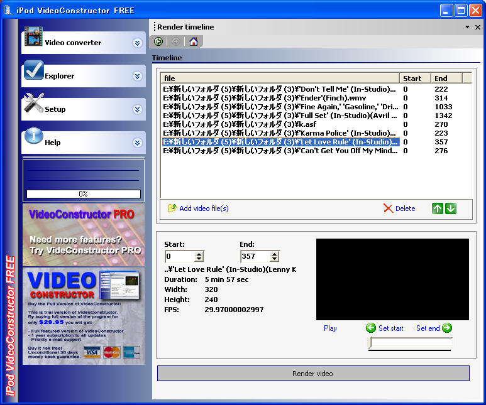Click the black video preview area
The height and width of the screenshot is (405, 486).
click(x=392, y=279)
